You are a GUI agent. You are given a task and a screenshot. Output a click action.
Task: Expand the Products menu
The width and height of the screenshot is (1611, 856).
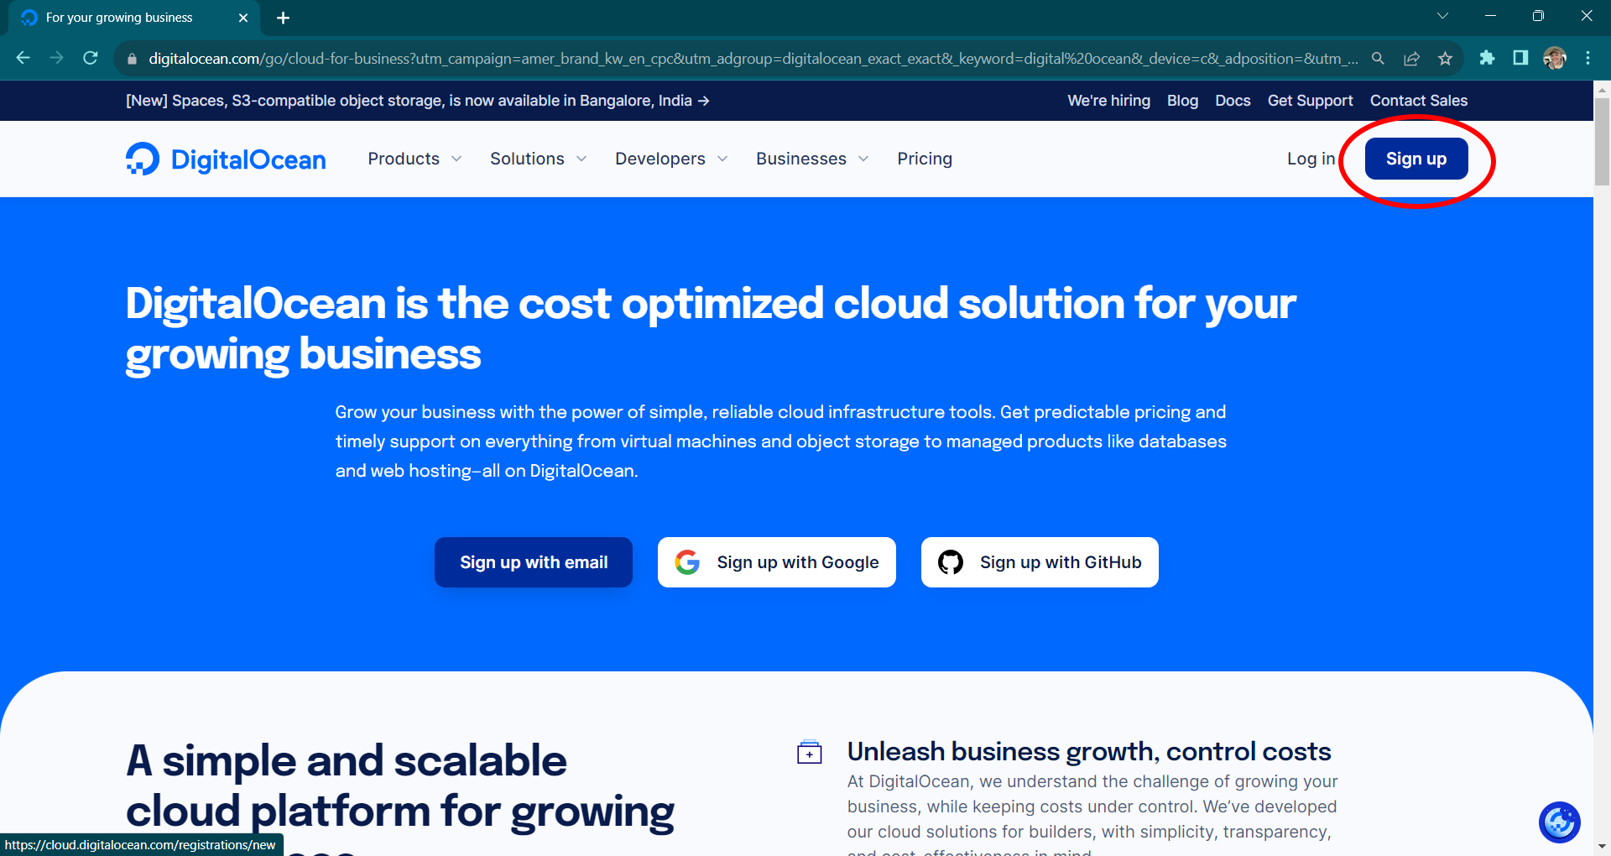click(414, 159)
